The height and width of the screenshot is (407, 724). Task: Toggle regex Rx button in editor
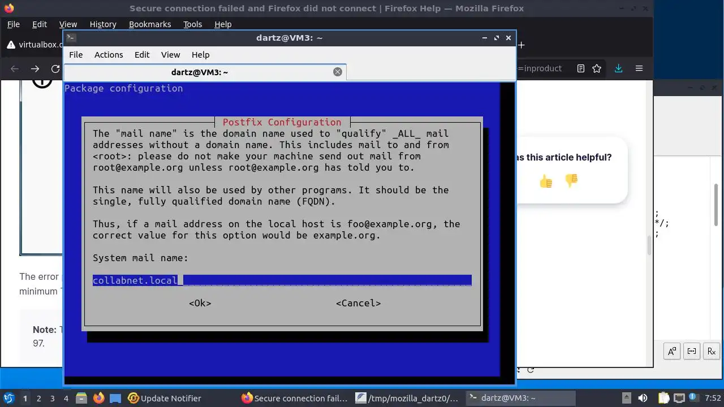[712, 351]
